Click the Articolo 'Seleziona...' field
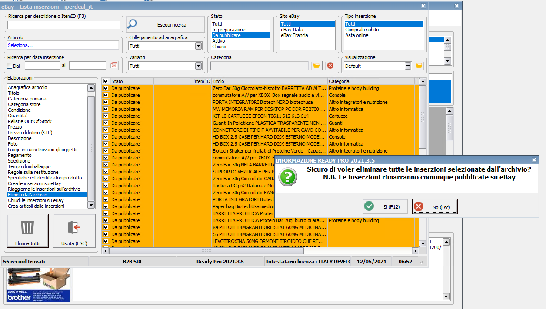The height and width of the screenshot is (309, 546). coord(63,45)
